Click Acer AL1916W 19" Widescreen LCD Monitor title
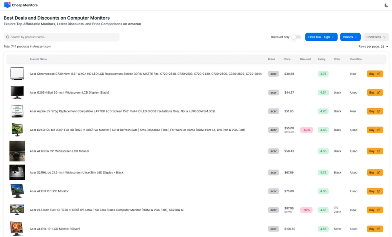This screenshot has height=237, width=392. [60, 151]
